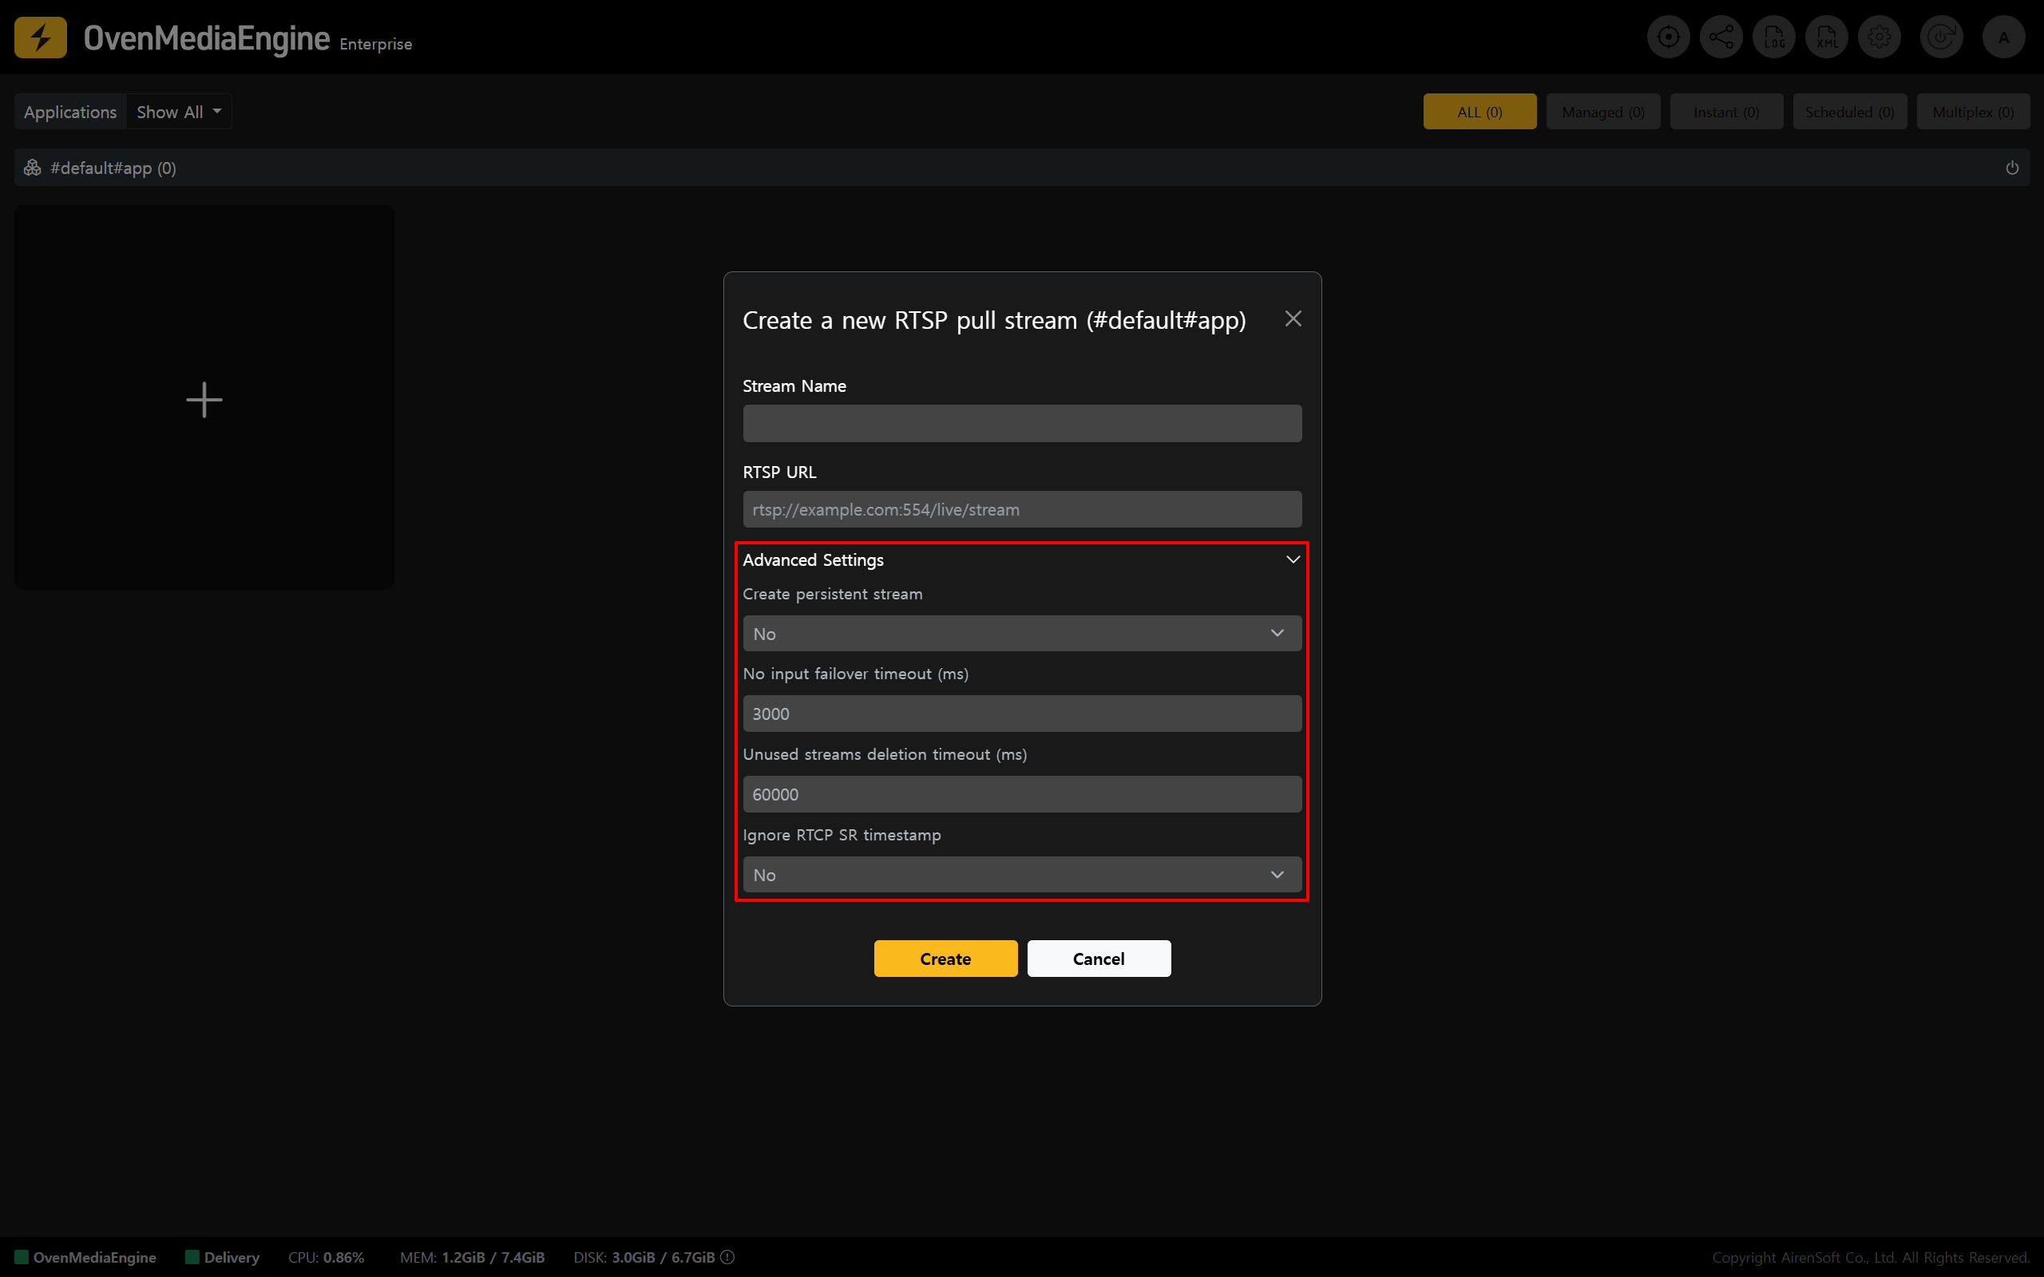Switch to the Managed (0) tab
The width and height of the screenshot is (2044, 1277).
point(1602,112)
